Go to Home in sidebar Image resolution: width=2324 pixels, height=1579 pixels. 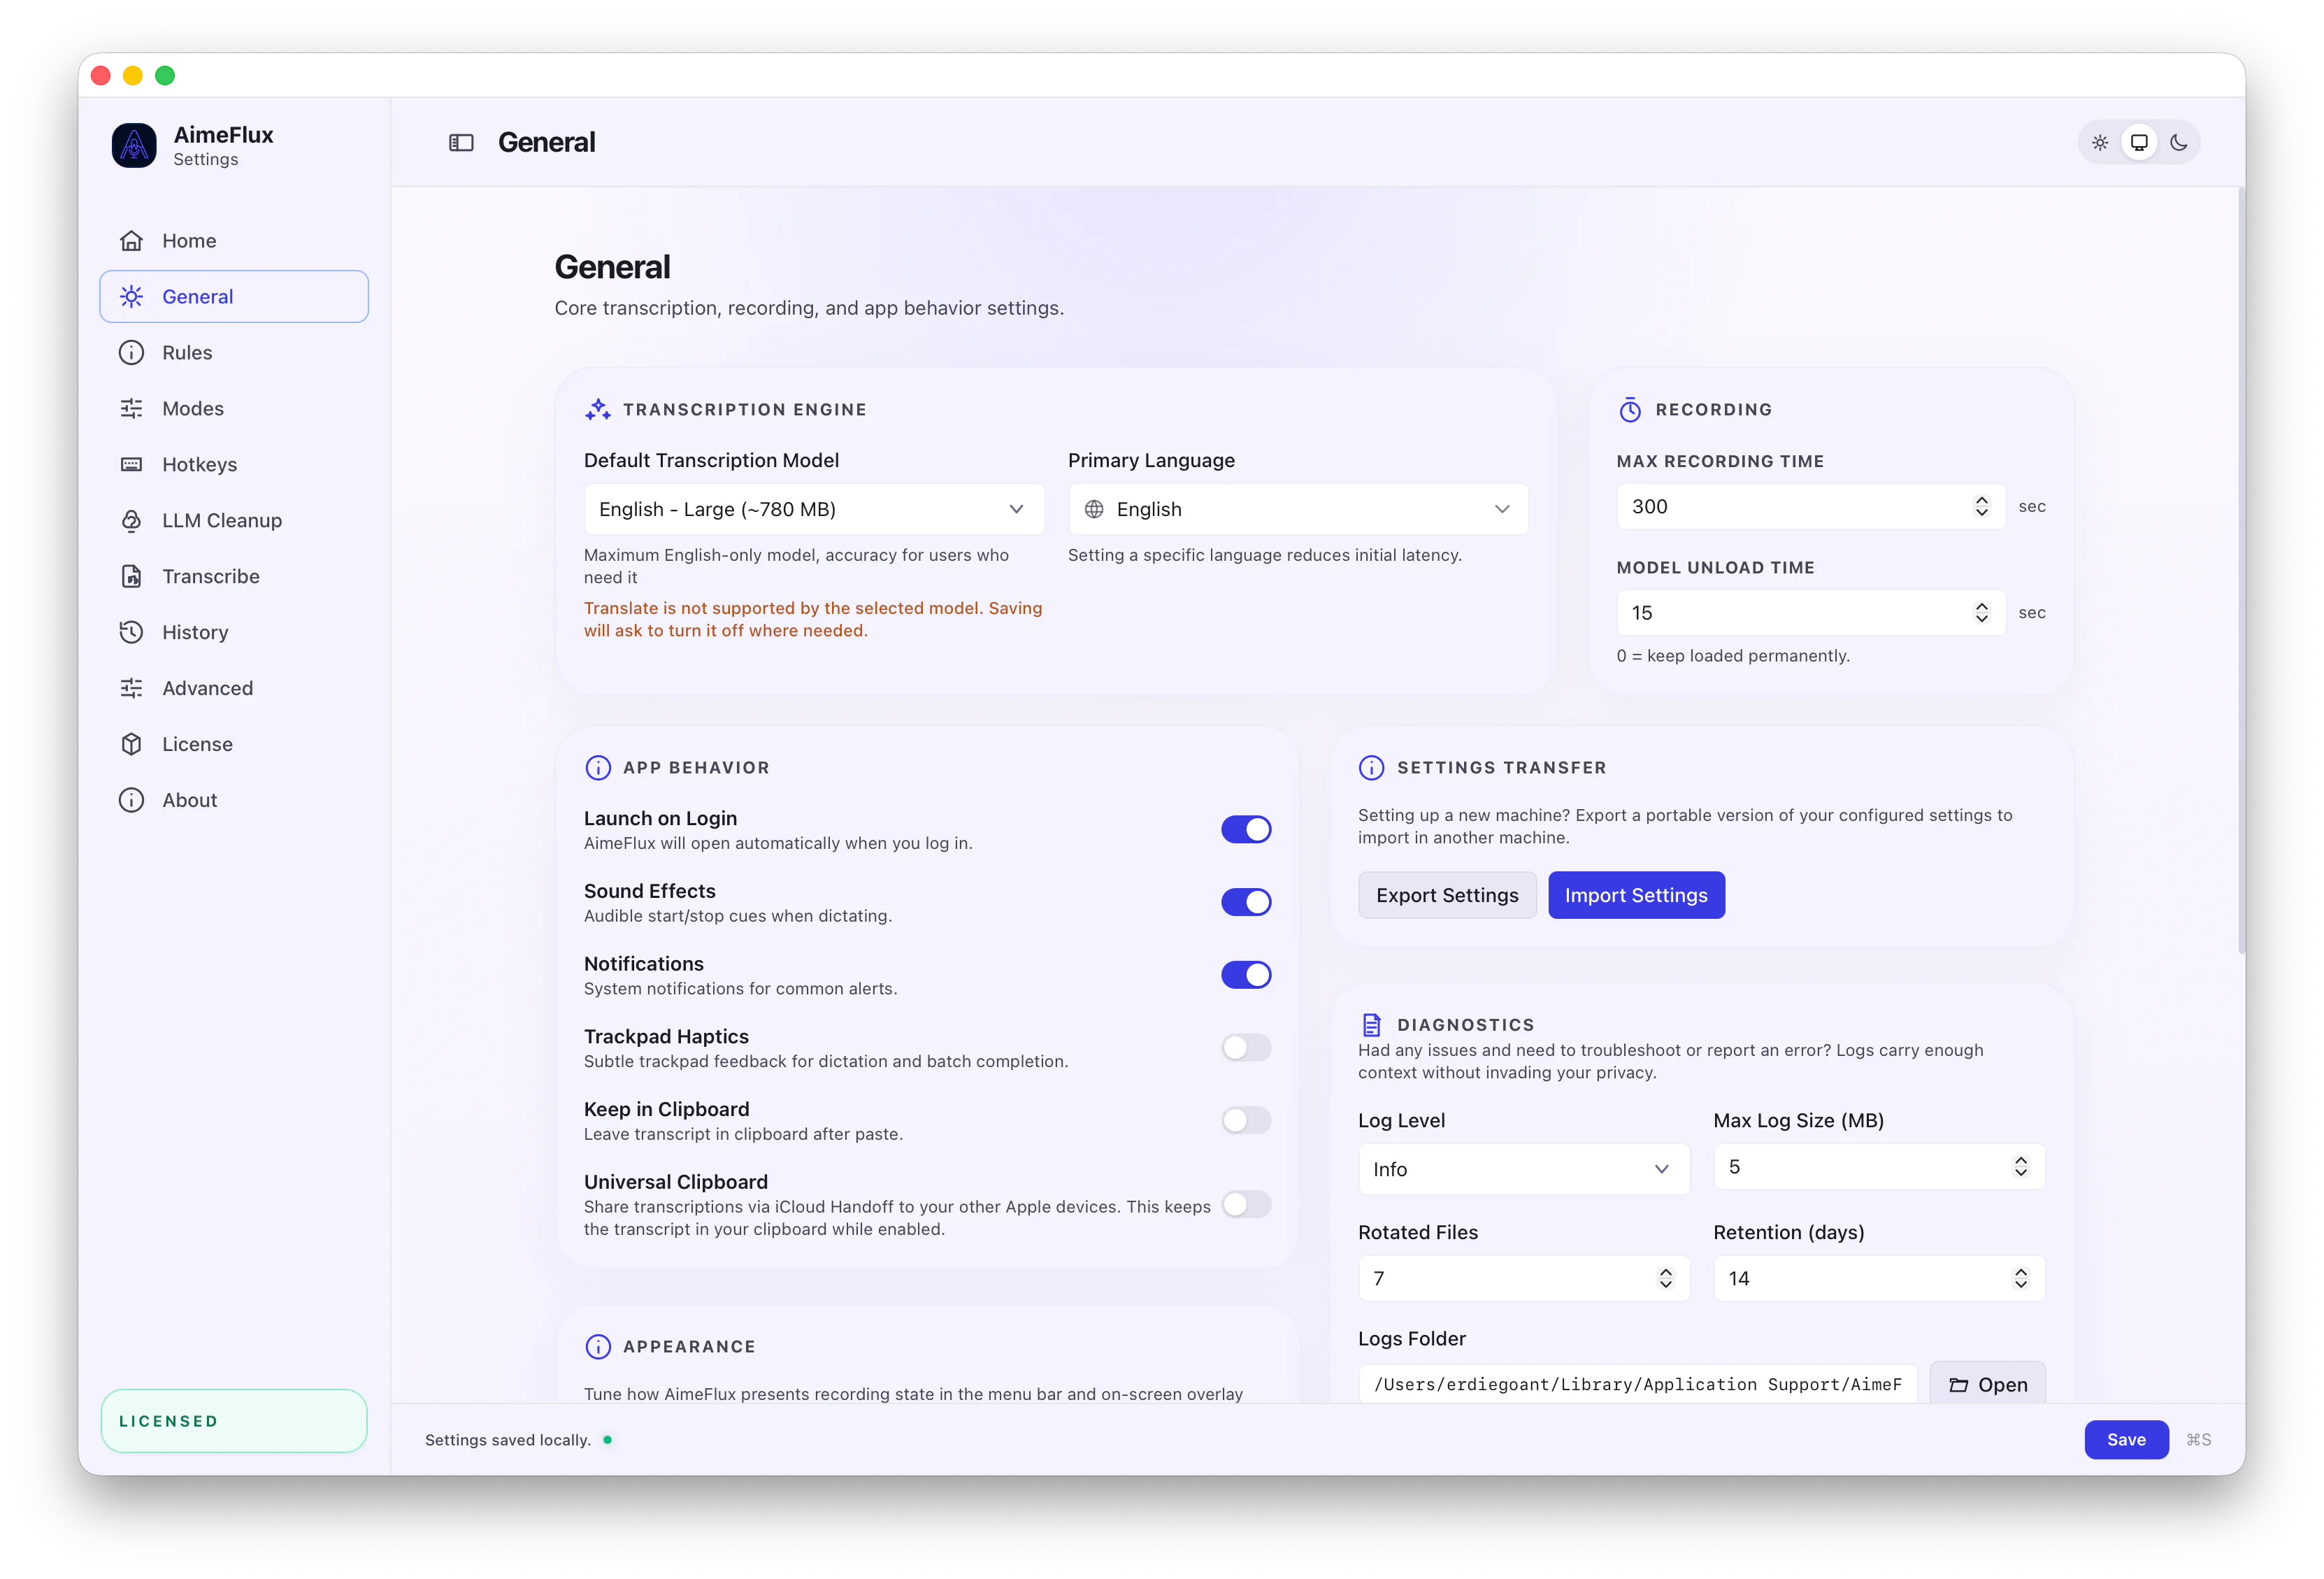[234, 241]
